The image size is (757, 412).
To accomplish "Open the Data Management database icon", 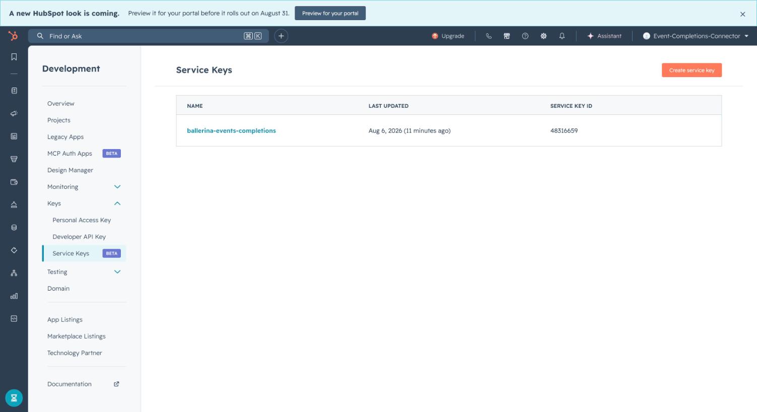I will coord(14,228).
